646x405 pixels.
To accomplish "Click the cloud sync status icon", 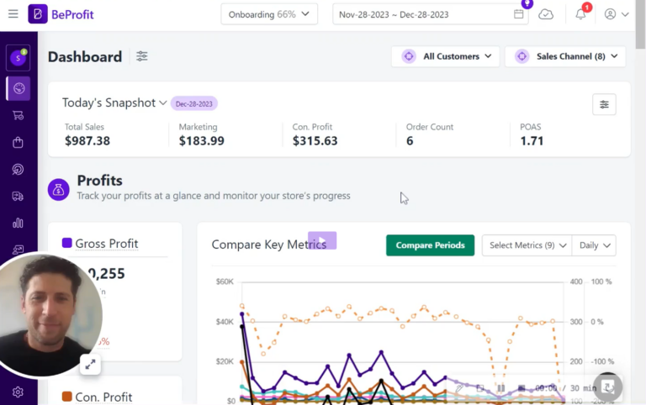I will pos(546,14).
